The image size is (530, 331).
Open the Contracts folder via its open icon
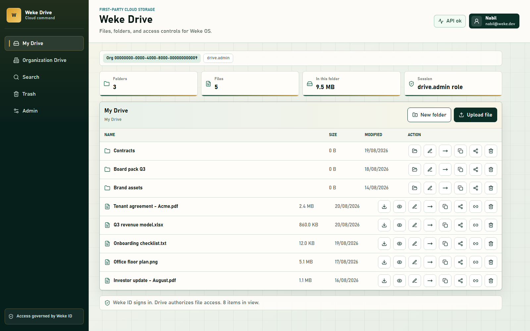point(415,151)
